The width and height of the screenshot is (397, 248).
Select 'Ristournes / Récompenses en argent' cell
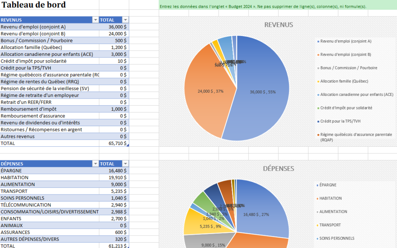click(x=50, y=130)
